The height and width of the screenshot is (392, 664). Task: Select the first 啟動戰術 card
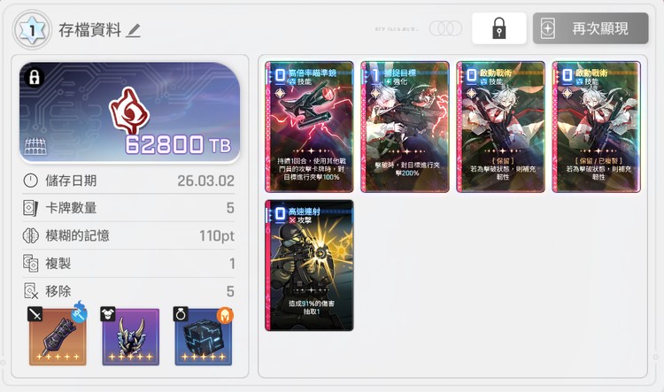[500, 127]
